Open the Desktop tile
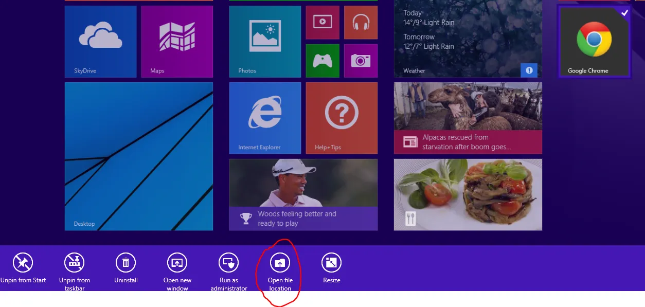Image resolution: width=645 pixels, height=307 pixels. 139,156
